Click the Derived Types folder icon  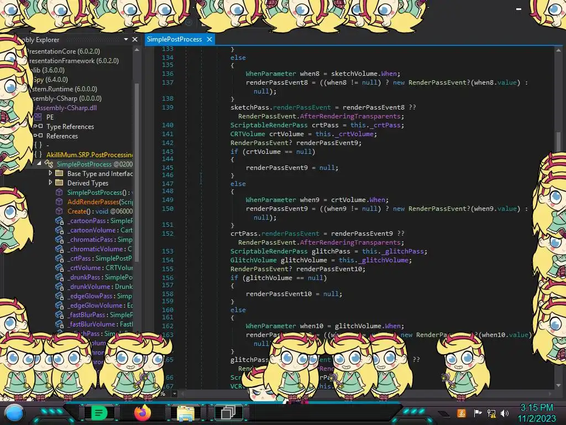pos(59,183)
